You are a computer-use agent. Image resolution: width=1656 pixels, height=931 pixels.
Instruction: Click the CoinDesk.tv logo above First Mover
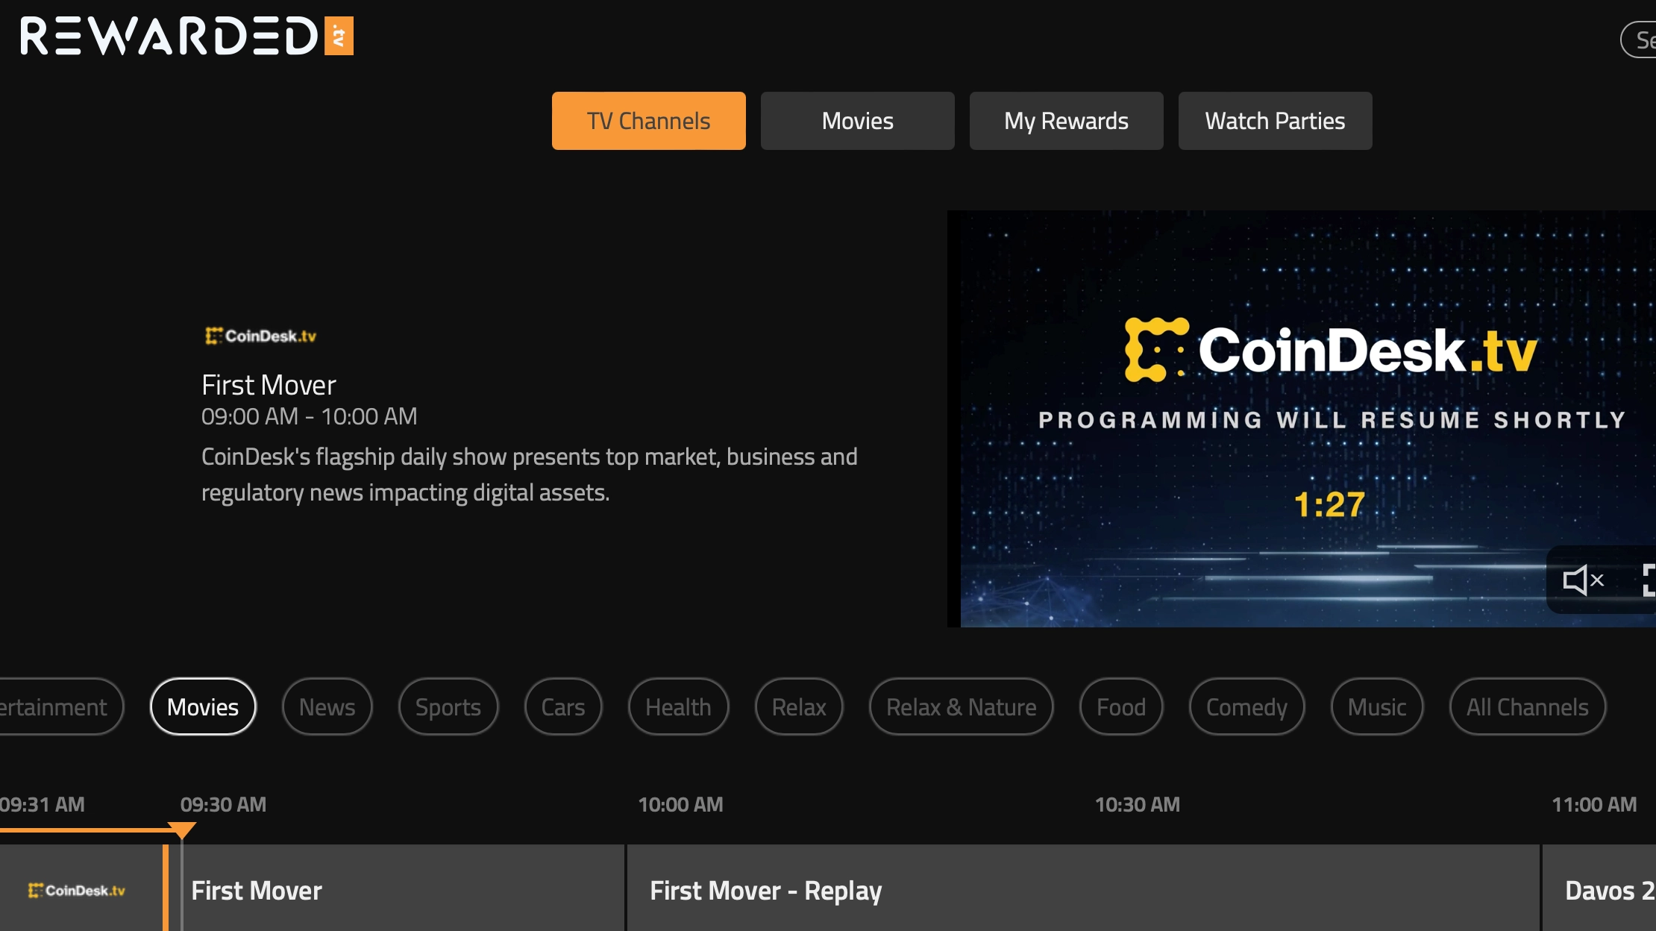[260, 336]
